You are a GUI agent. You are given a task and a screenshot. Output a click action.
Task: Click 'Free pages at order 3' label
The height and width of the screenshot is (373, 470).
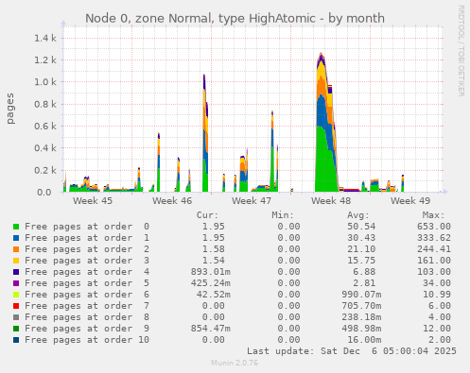(87, 261)
